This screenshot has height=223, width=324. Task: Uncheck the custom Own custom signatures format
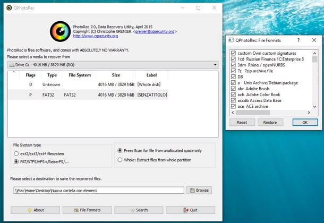(233, 53)
